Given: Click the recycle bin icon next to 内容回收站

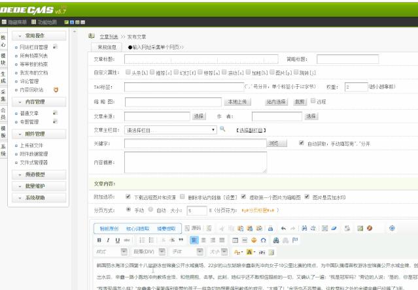Looking at the screenshot, I should pyautogui.click(x=56, y=90).
